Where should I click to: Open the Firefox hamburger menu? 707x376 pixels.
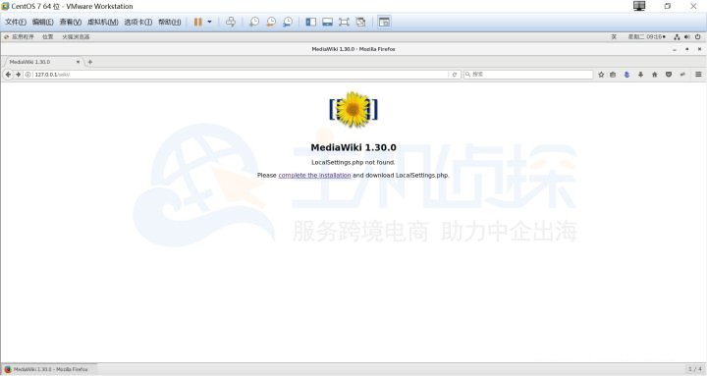coord(698,75)
